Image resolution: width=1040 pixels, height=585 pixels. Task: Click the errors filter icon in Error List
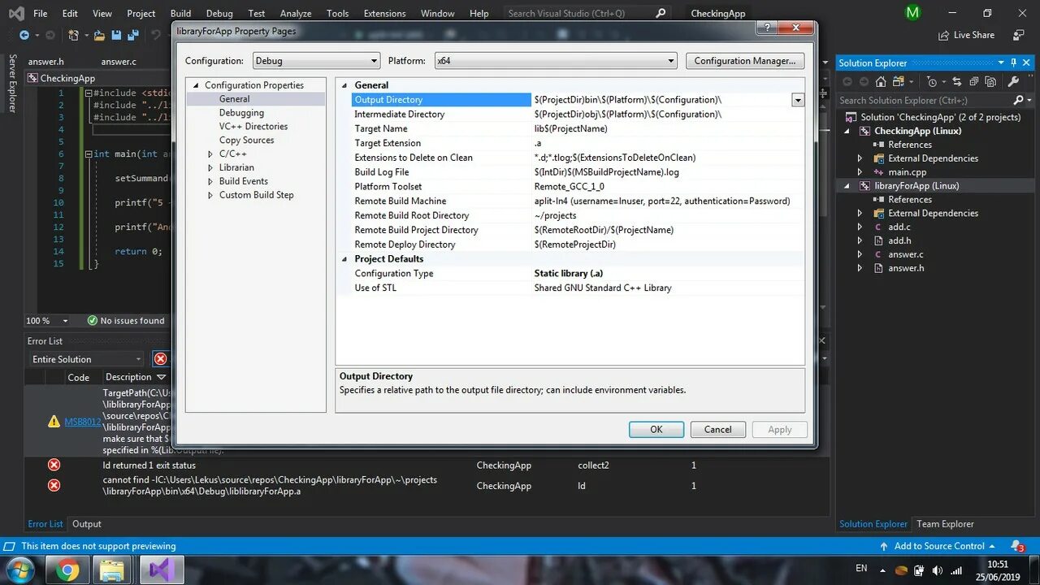pos(161,358)
